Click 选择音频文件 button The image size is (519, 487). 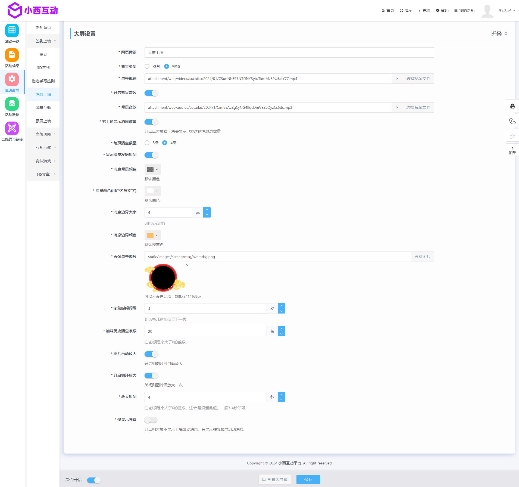[418, 107]
